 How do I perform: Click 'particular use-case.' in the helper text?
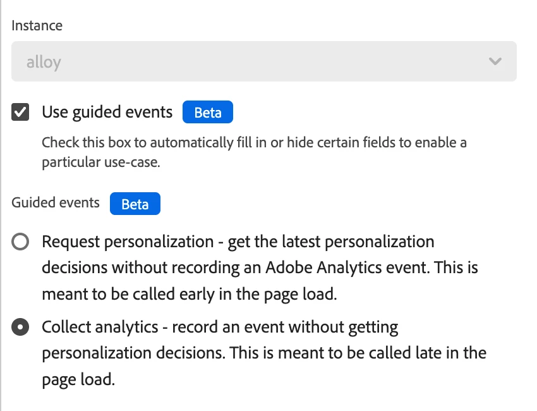pyautogui.click(x=102, y=162)
